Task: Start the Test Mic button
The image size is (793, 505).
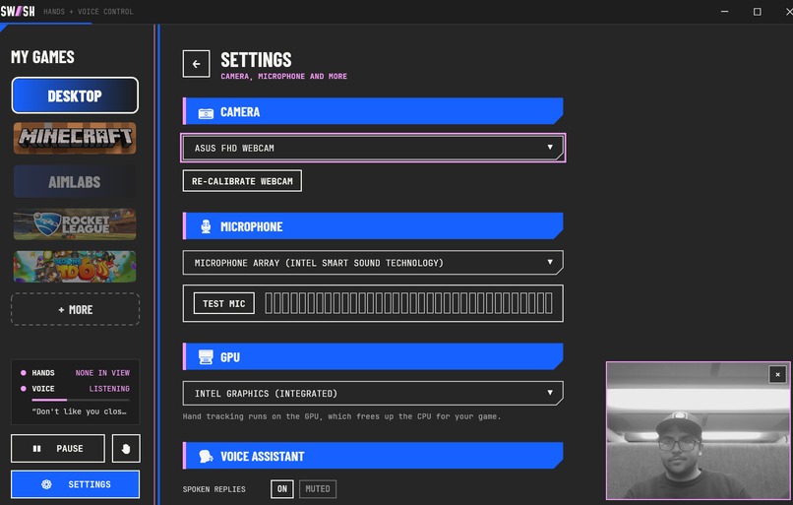Action: point(224,303)
